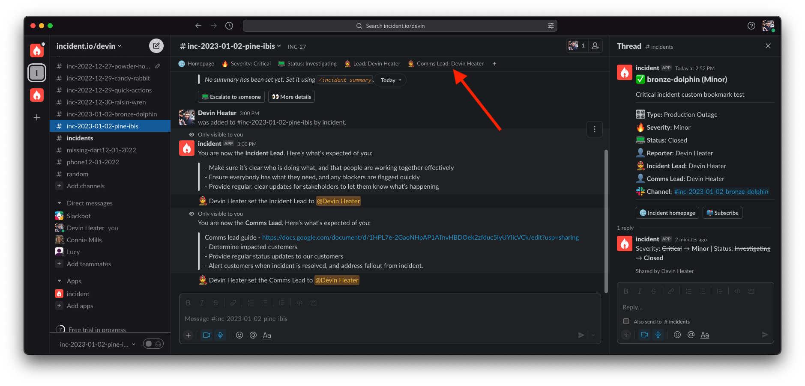Open the Homepage bookmark
805x386 pixels.
[196, 64]
